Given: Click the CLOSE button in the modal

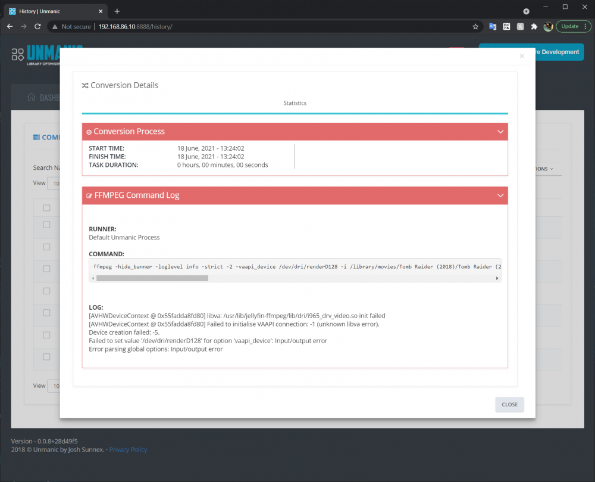Looking at the screenshot, I should 509,405.
